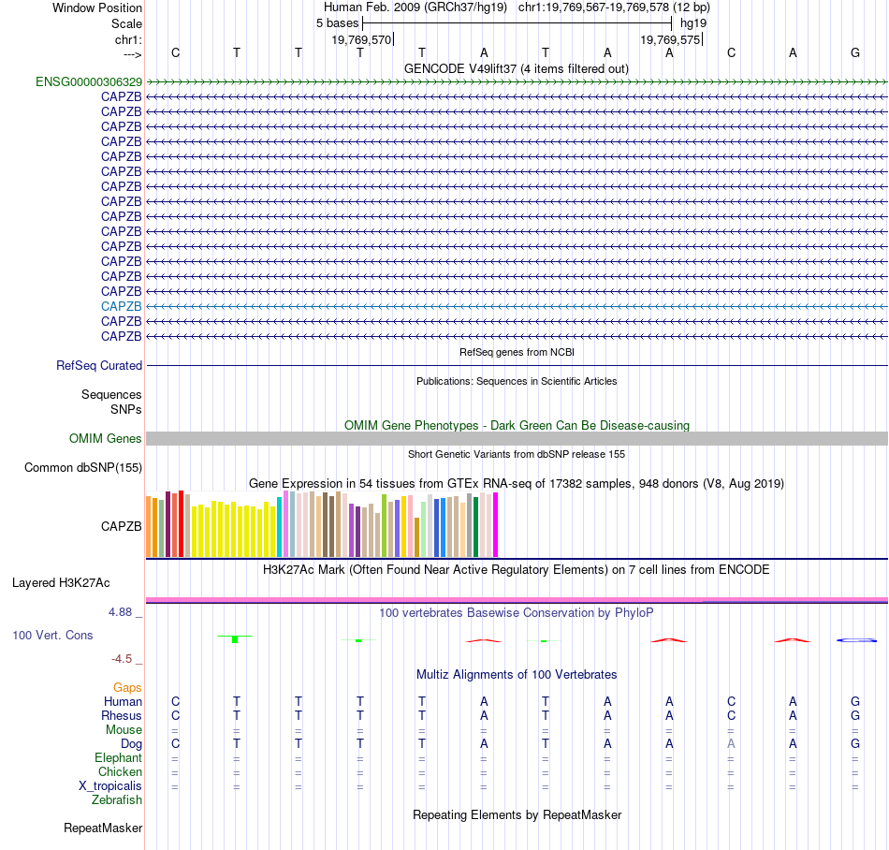Click the Sequences track label
Image resolution: width=889 pixels, height=850 pixels.
click(x=111, y=395)
